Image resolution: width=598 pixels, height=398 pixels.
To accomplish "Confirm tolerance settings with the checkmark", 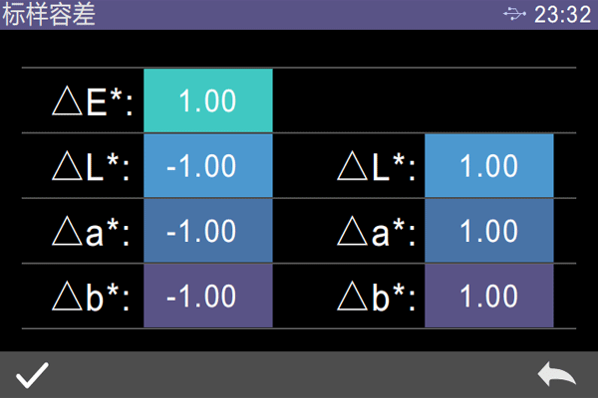I will (32, 375).
